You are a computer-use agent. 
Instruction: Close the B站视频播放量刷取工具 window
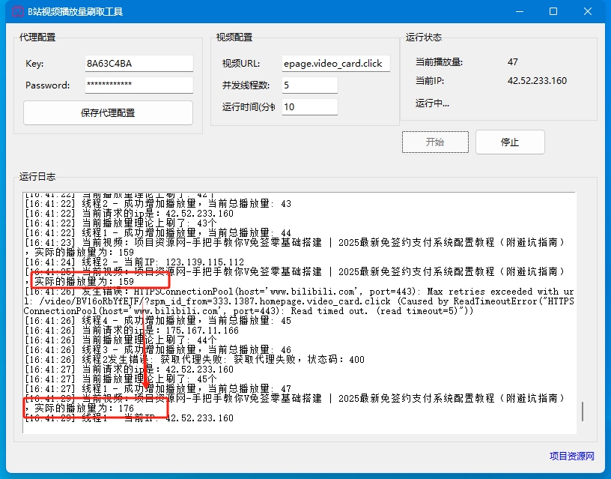pos(588,11)
